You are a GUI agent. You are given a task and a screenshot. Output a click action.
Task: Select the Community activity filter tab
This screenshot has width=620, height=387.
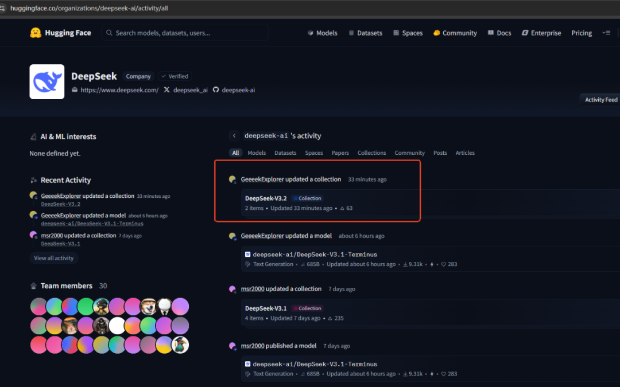tap(410, 153)
